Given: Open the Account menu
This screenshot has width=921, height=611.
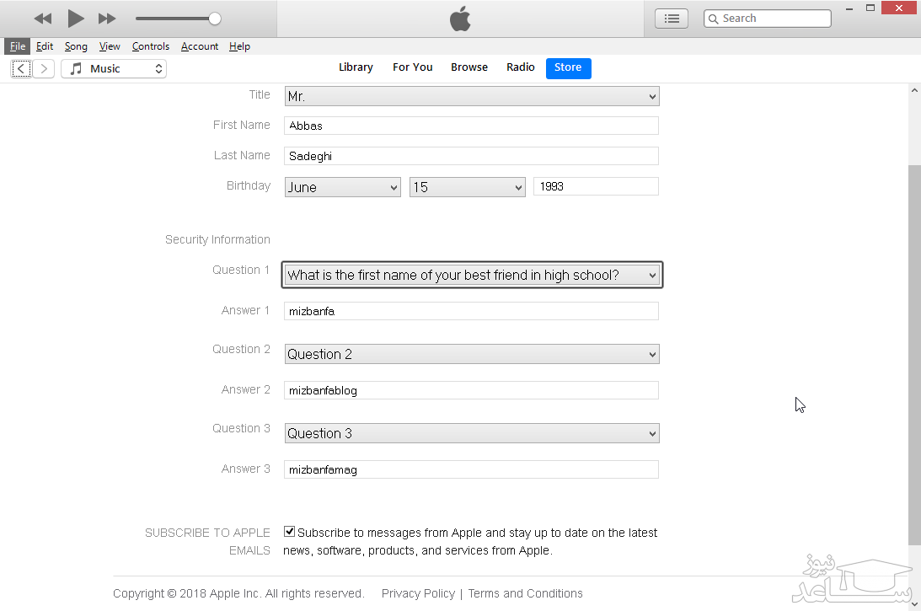Looking at the screenshot, I should point(200,46).
